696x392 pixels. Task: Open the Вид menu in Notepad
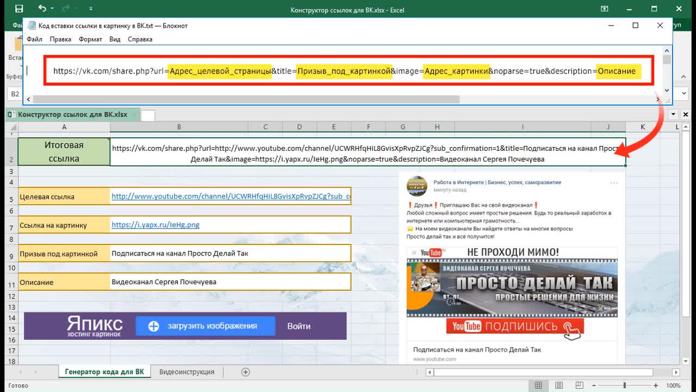pos(115,39)
